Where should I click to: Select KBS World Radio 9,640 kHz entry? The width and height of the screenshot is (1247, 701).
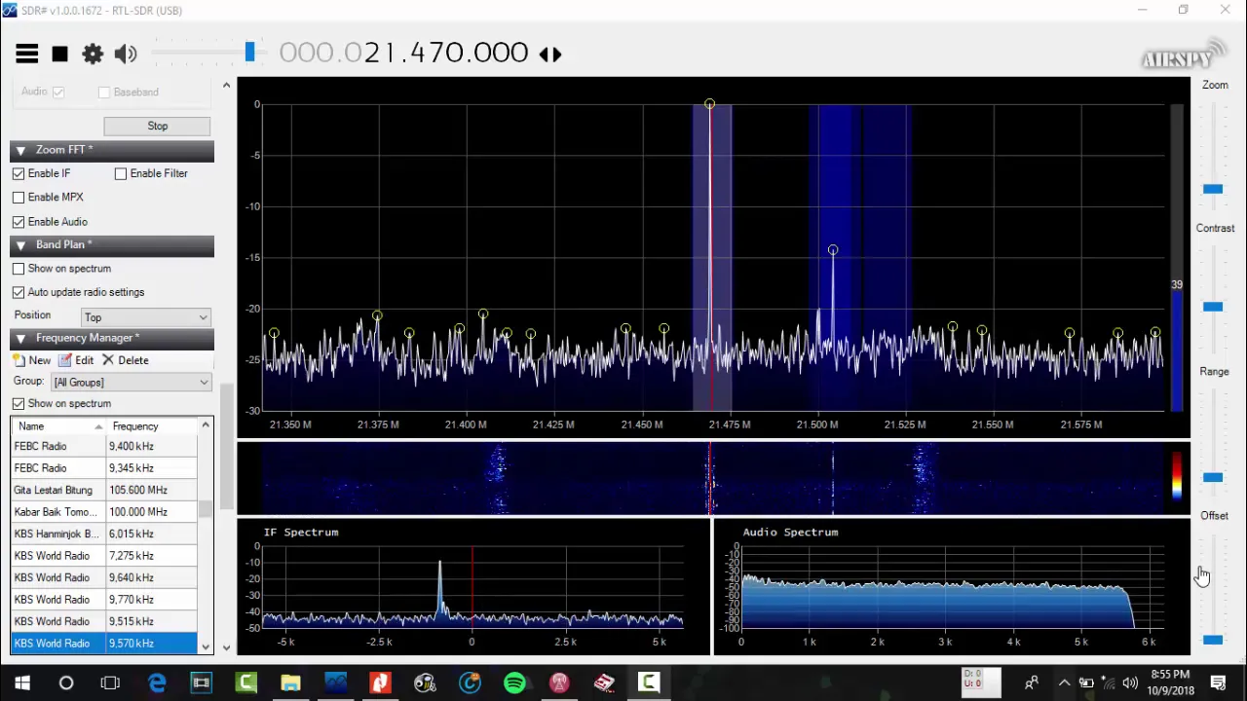pos(104,577)
